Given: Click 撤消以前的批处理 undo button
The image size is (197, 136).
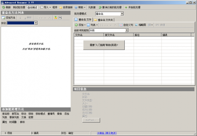Looking at the screenshot, I should [110, 8].
